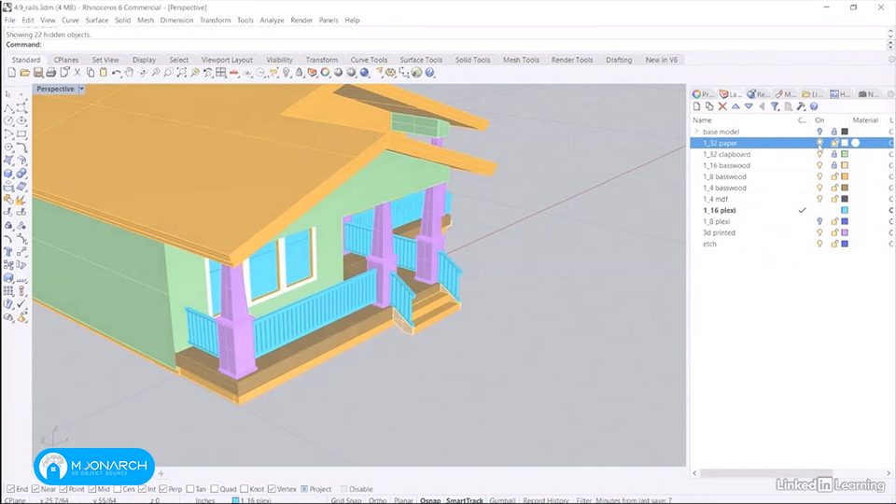Toggle visibility bulb of 1_8 plexi layer
The image size is (896, 504).
pos(819,221)
